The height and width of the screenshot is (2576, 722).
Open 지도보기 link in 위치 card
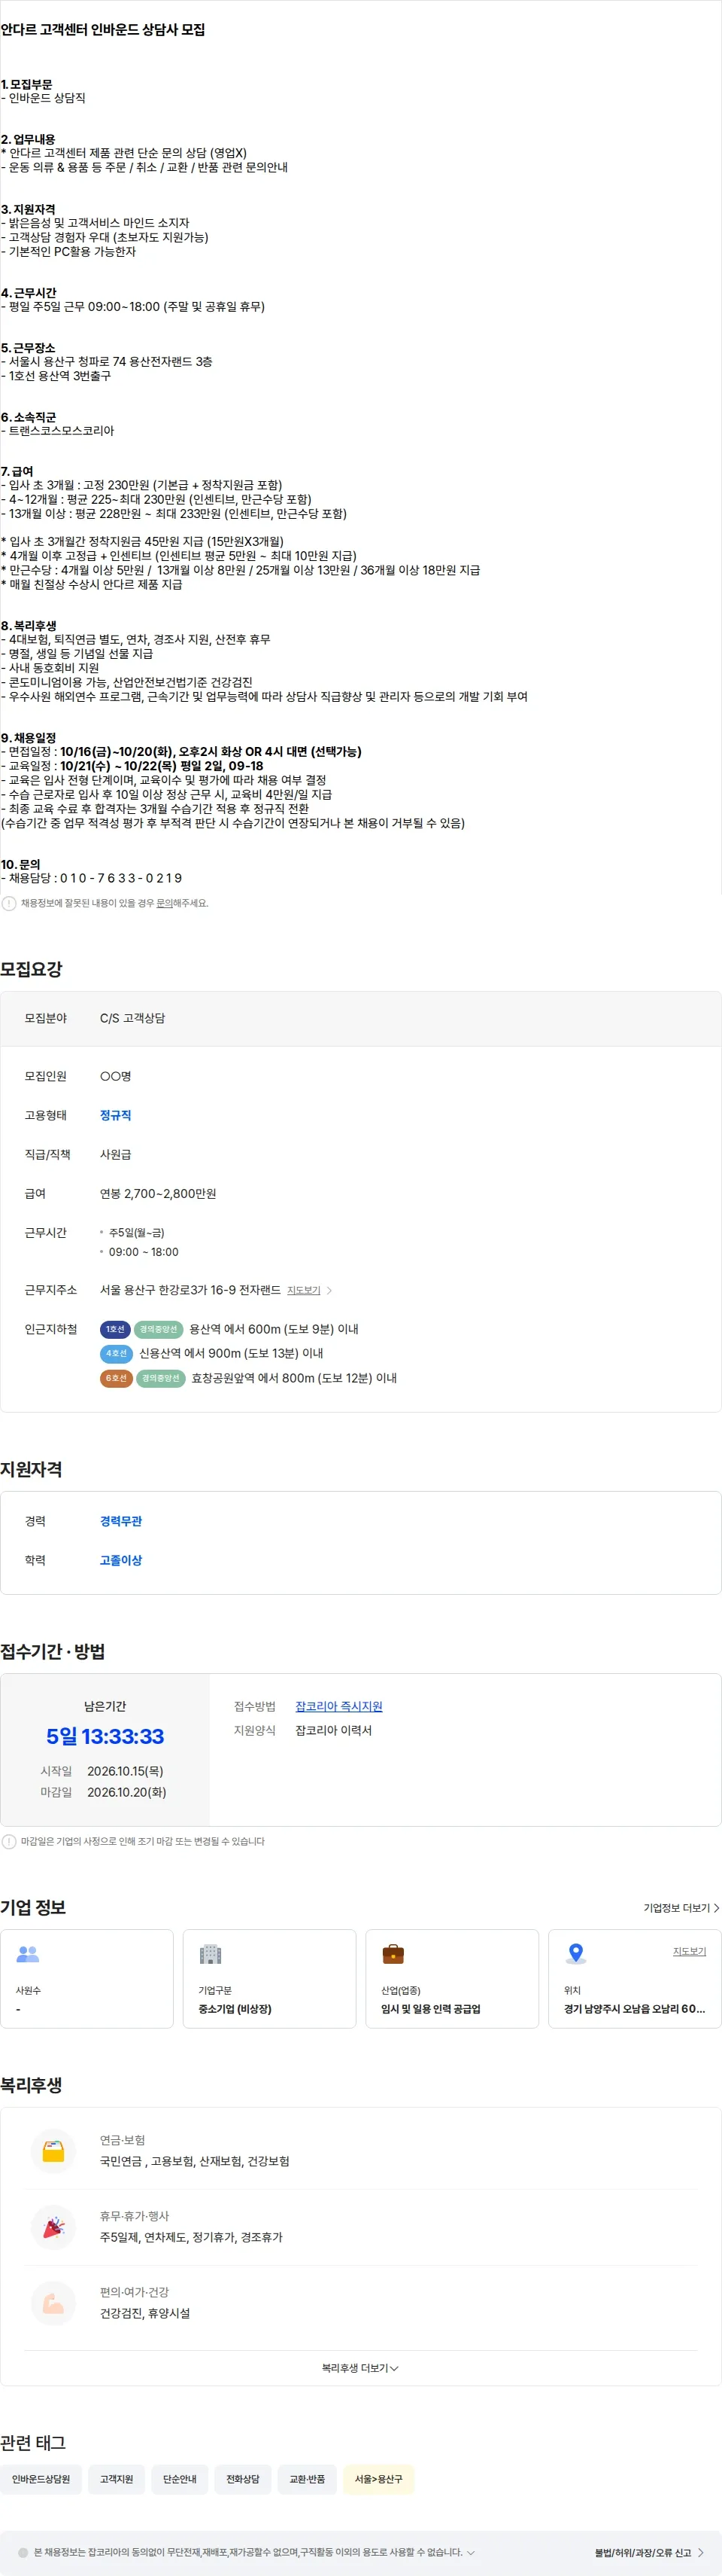tap(689, 1951)
